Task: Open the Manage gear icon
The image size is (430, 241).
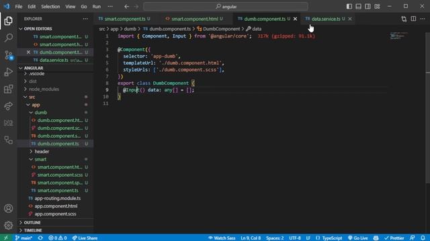Action: pos(8,226)
